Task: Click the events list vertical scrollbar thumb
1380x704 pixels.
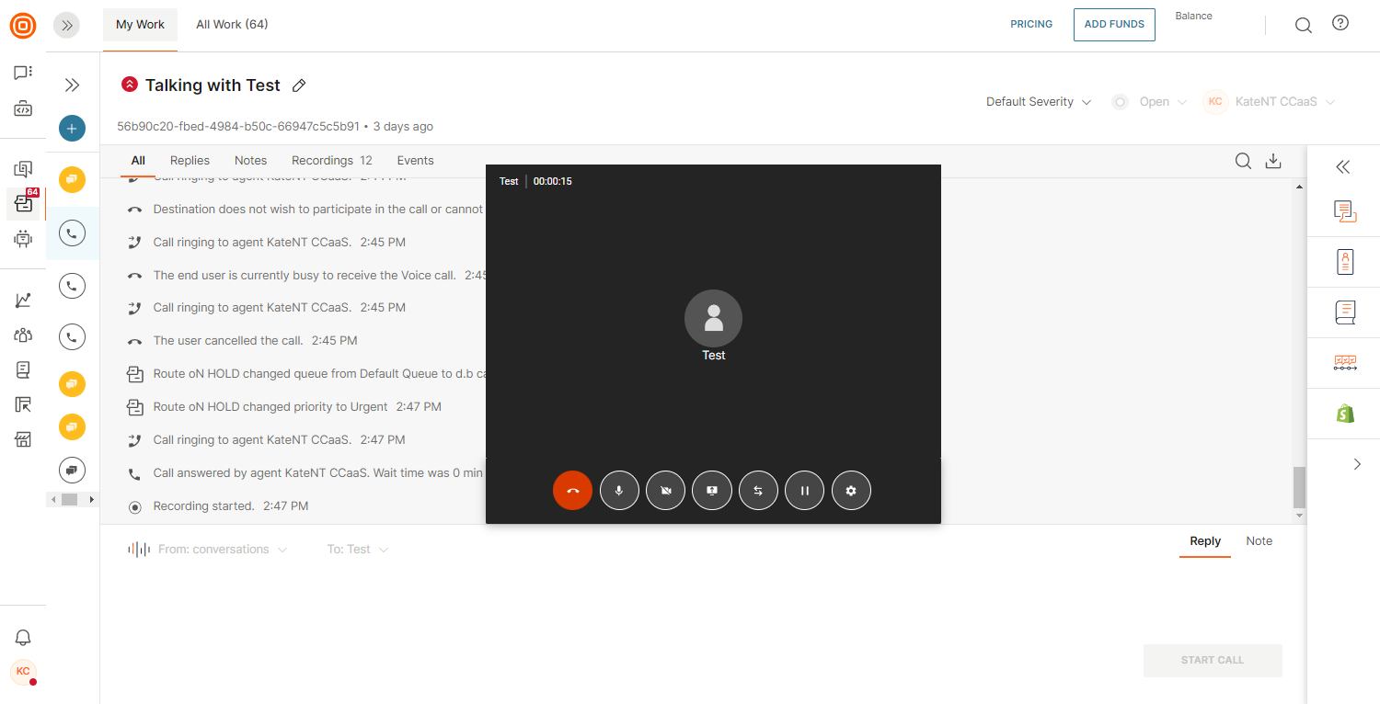Action: 1299,488
